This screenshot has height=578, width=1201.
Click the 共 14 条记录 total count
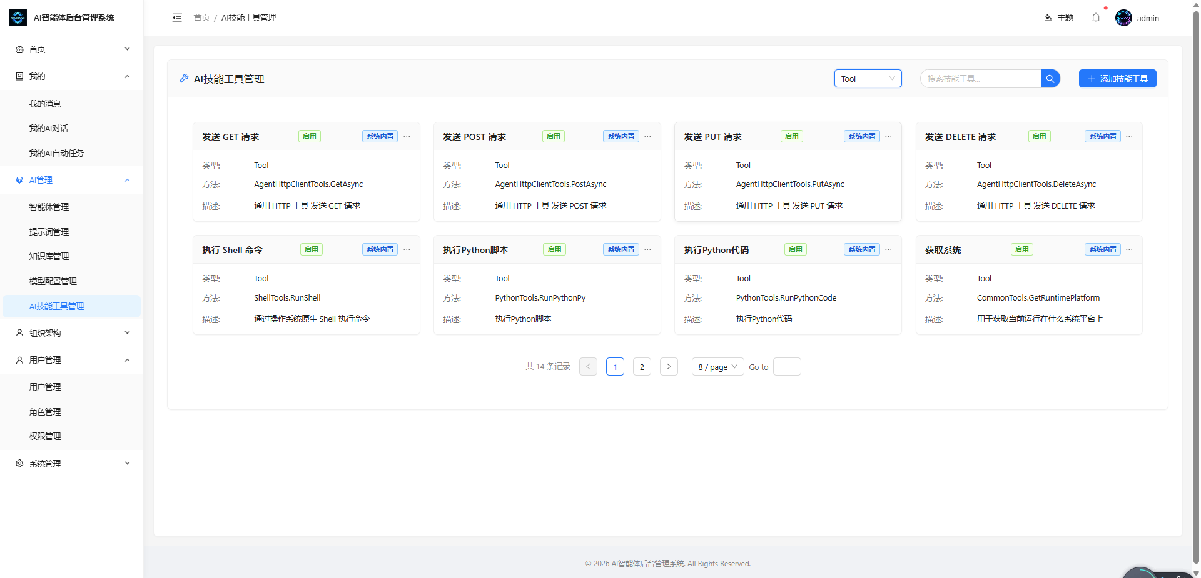548,367
